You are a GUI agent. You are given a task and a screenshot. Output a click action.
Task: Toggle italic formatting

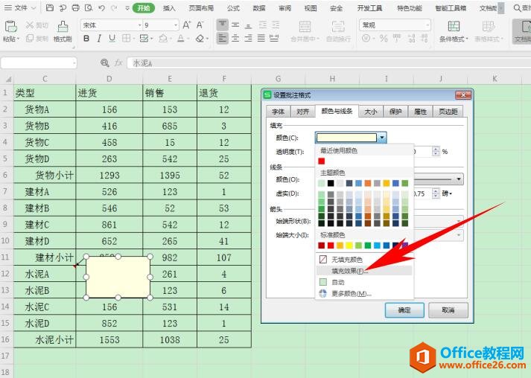[x=99, y=38]
